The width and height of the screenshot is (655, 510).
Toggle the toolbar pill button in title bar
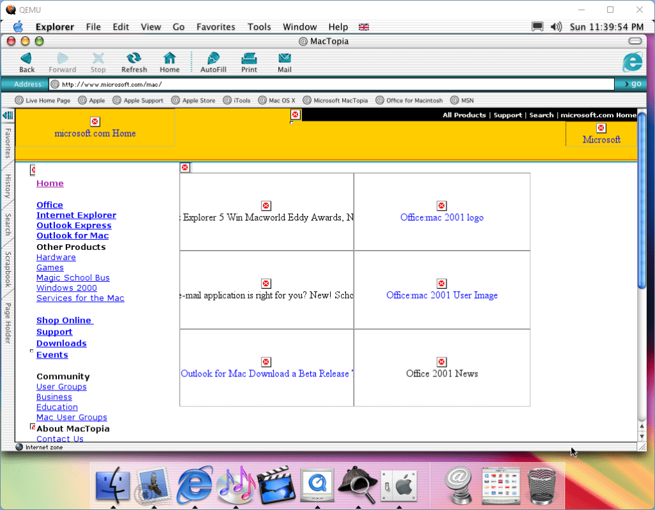click(x=635, y=41)
